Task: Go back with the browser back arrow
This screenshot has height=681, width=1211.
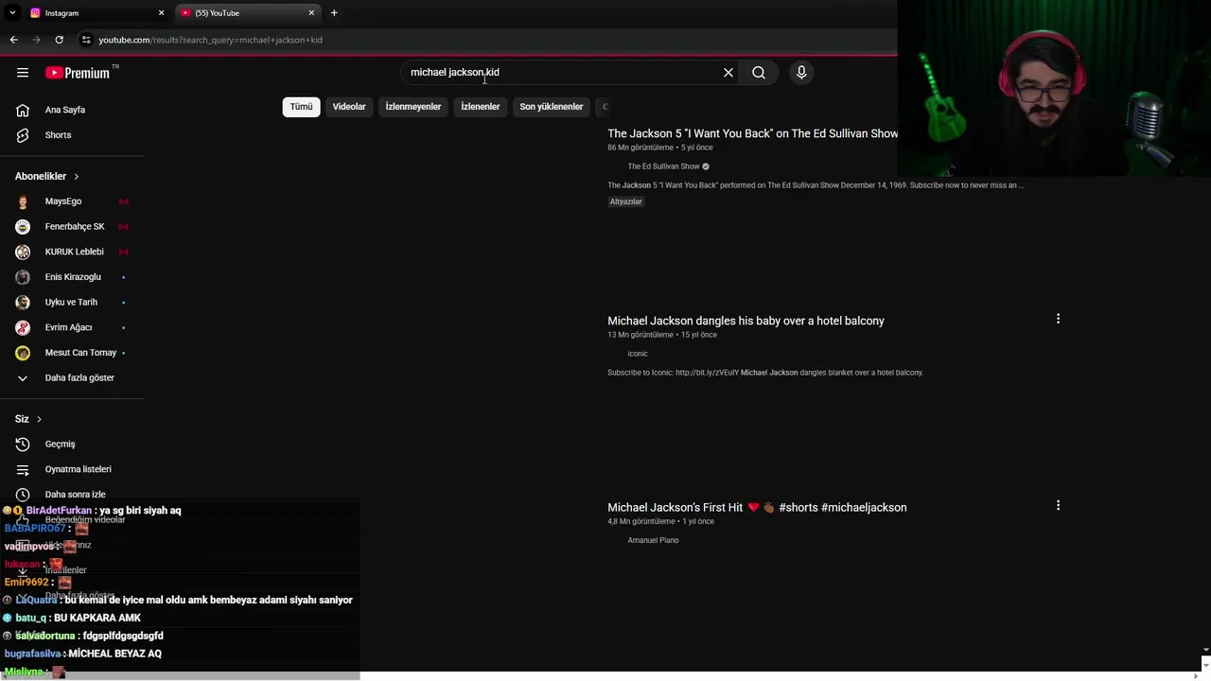Action: point(14,40)
